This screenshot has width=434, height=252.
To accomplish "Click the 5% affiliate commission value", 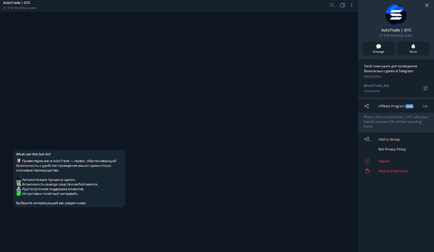I will pyautogui.click(x=425, y=106).
